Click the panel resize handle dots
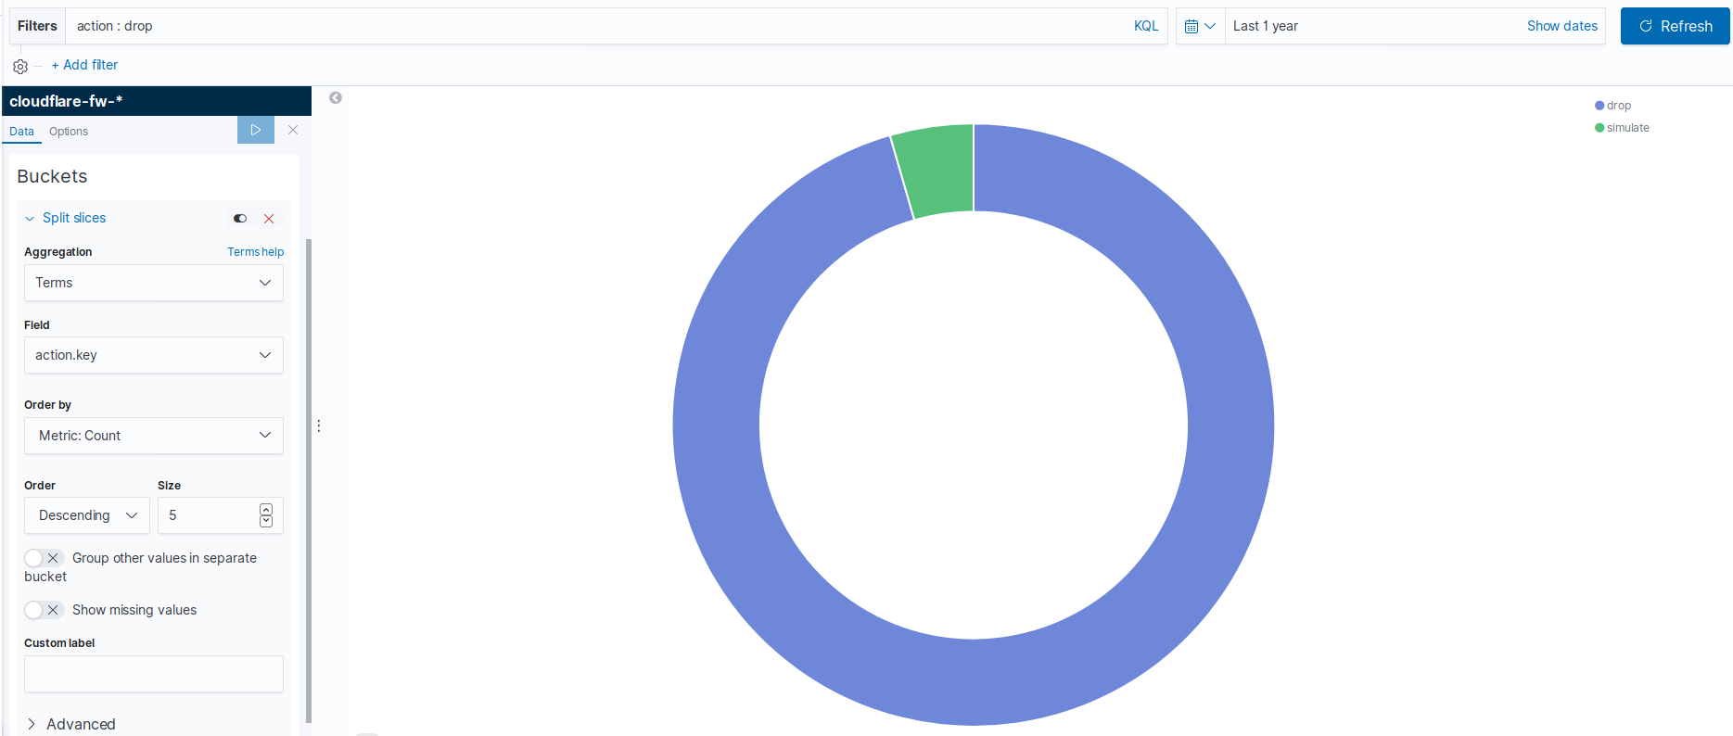Screen dimensions: 1733x736 coord(319,425)
